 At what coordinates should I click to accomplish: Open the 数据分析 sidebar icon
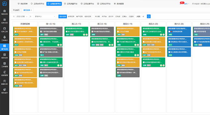(5, 82)
